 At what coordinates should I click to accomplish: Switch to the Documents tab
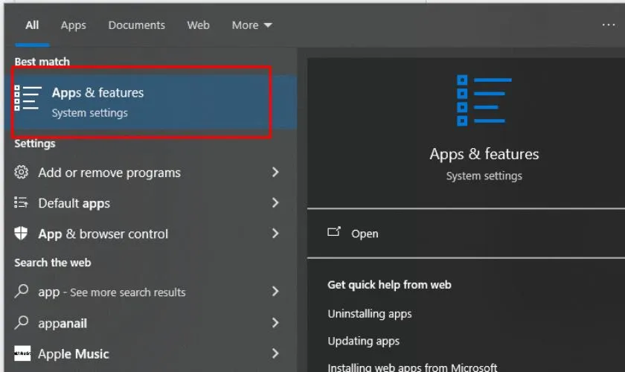click(x=136, y=25)
